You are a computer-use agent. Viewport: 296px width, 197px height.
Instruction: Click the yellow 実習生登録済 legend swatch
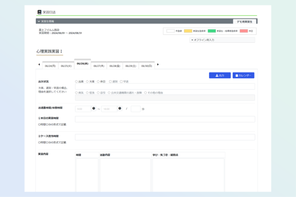188,31
